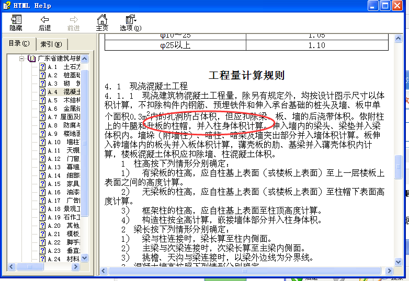Click the A.3 topic page icon

click(x=42, y=84)
